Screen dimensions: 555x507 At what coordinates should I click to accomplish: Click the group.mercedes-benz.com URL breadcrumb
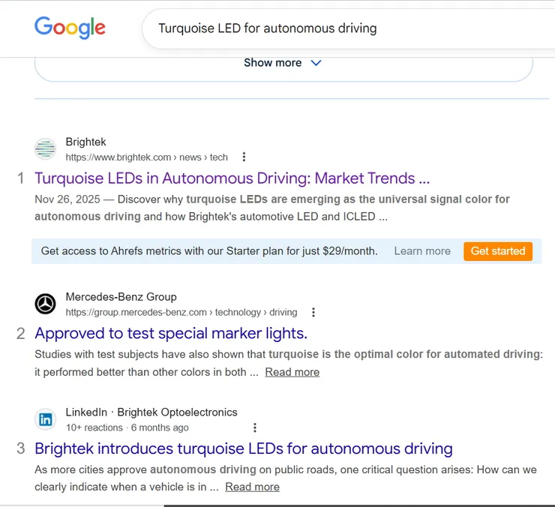click(x=181, y=312)
